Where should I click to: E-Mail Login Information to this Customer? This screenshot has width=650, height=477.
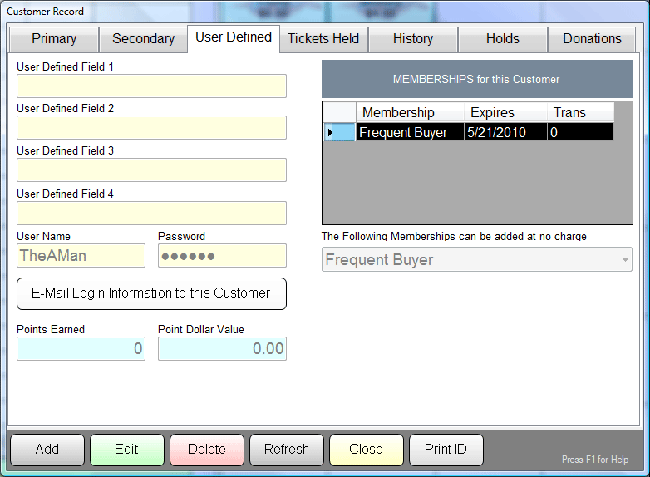click(151, 293)
